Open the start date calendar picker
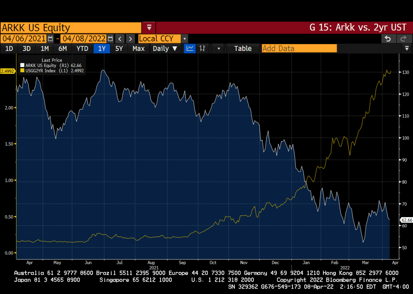The height and width of the screenshot is (294, 413). [50, 39]
